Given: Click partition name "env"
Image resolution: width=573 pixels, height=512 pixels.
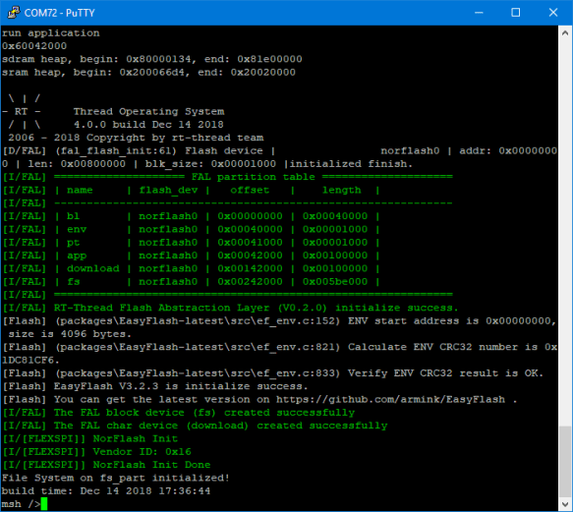Looking at the screenshot, I should coord(77,229).
